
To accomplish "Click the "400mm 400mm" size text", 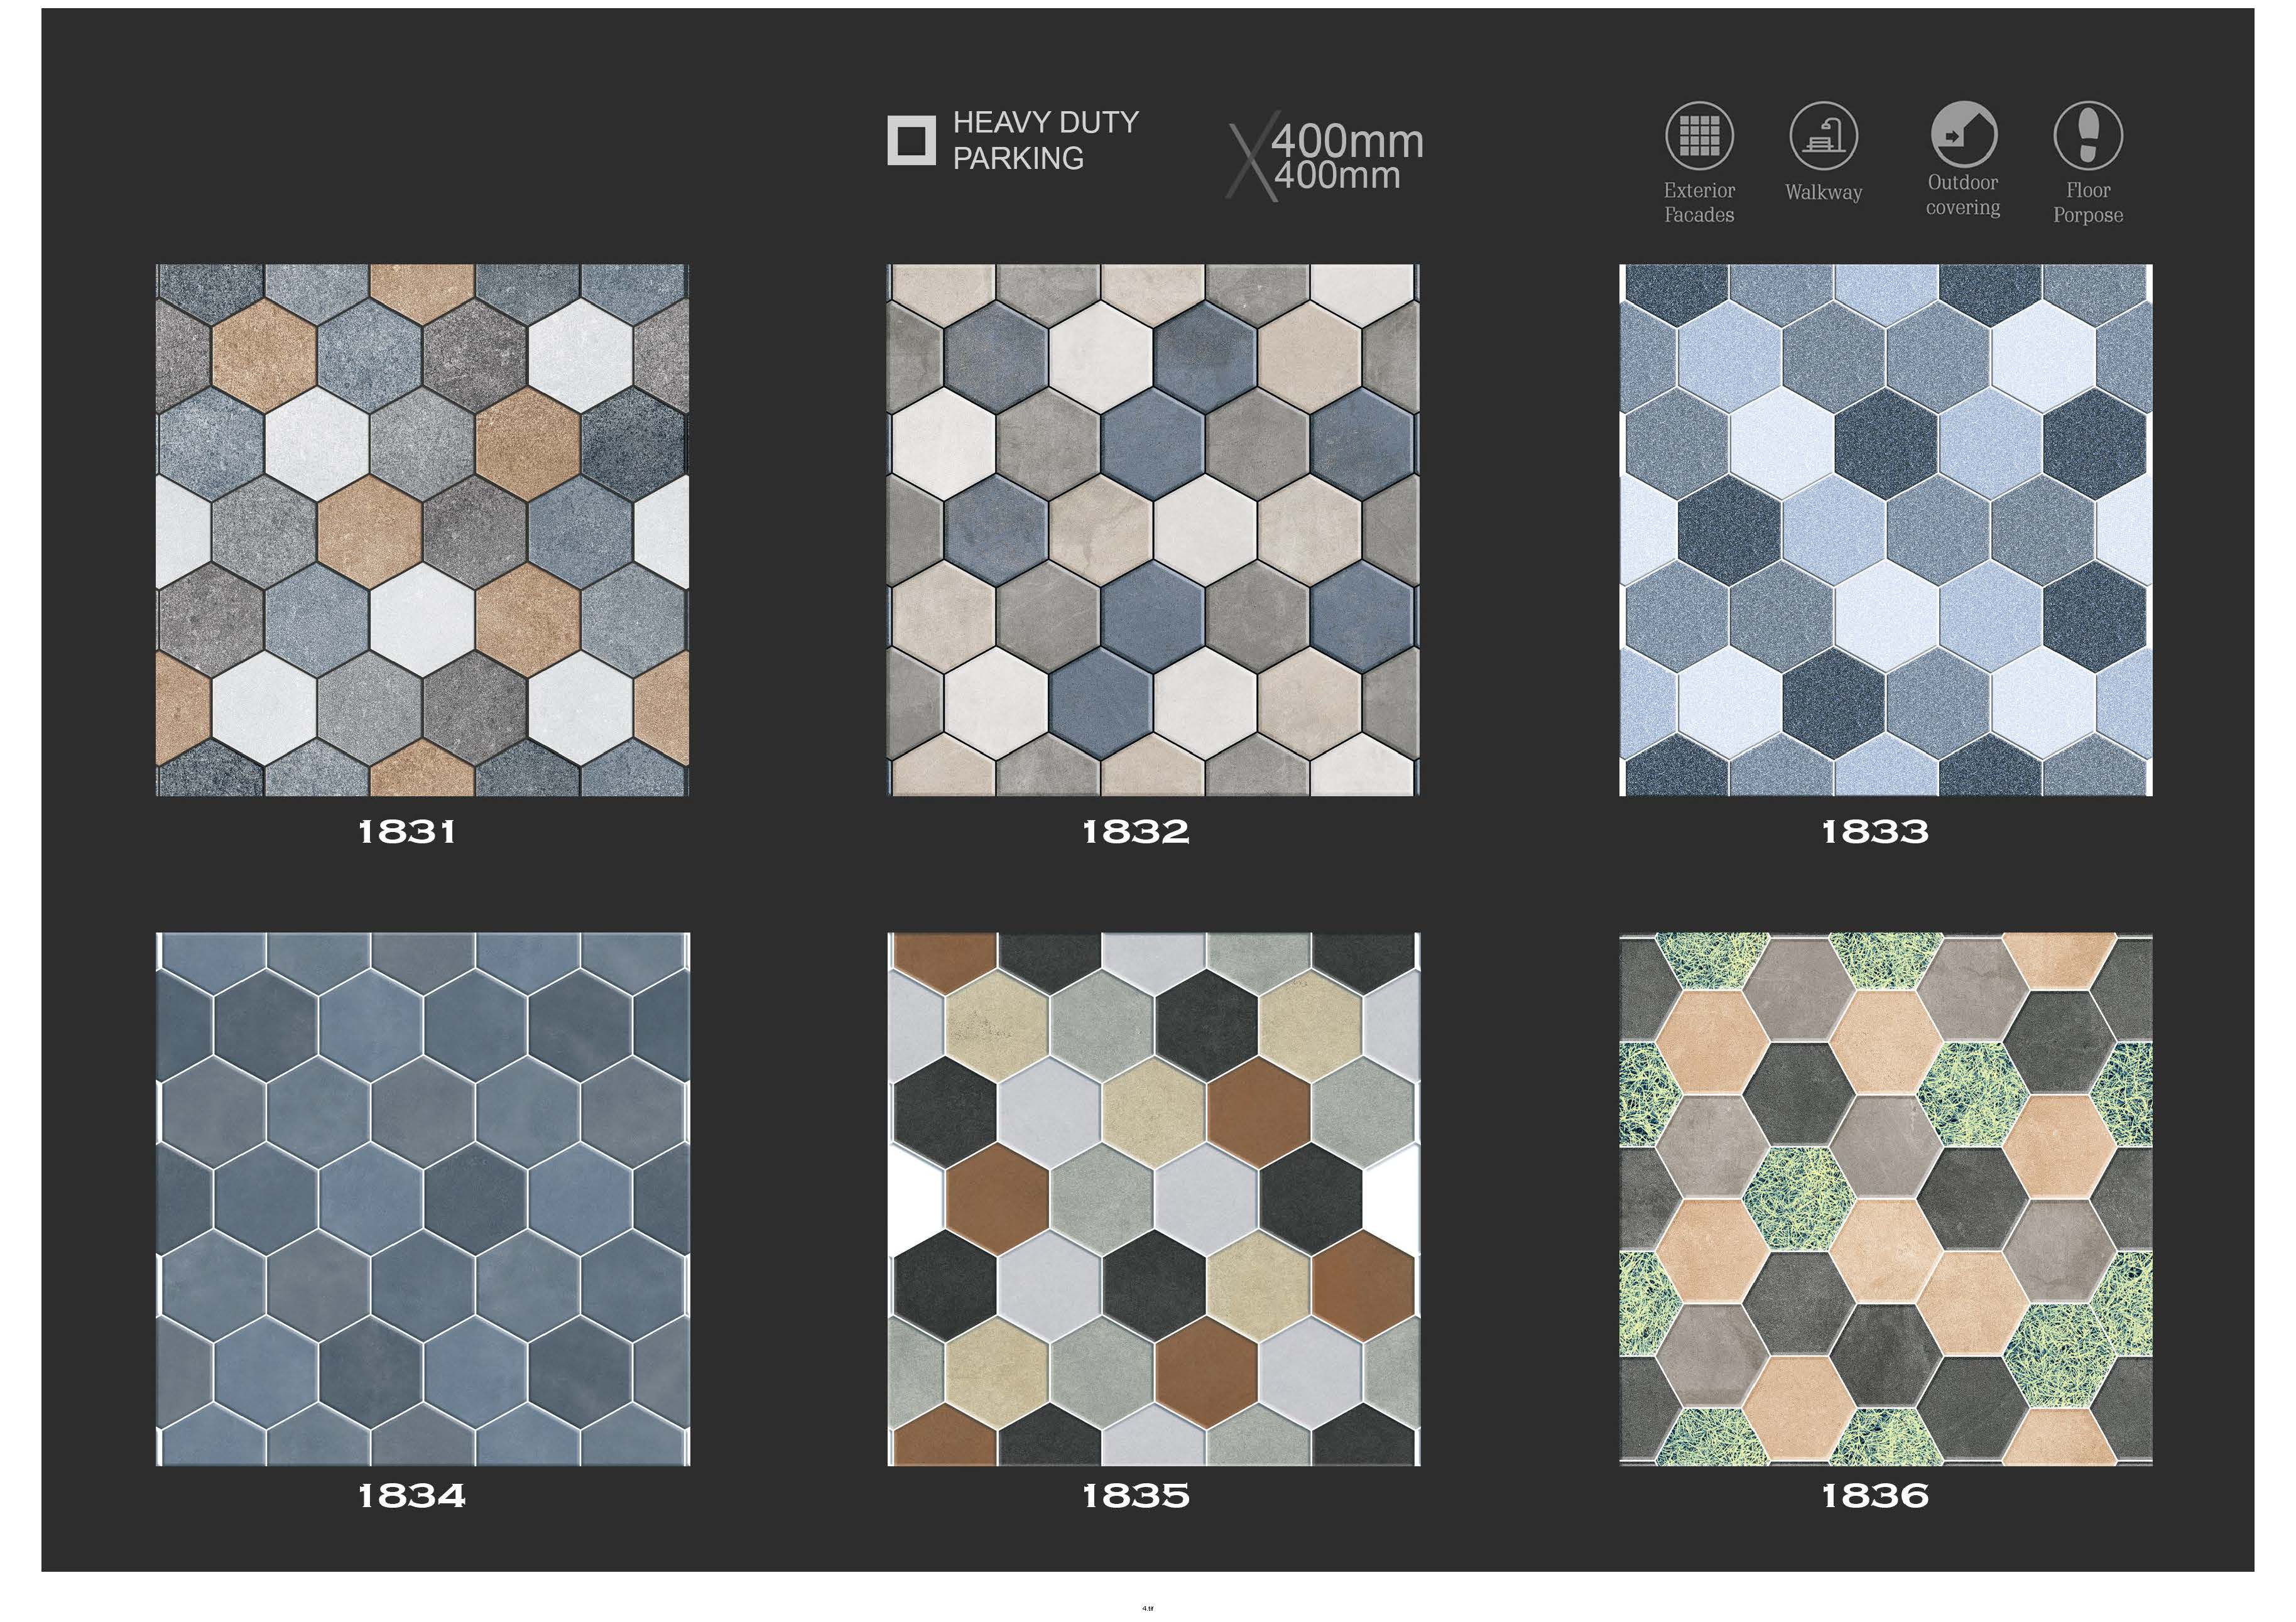I will click(x=1347, y=158).
